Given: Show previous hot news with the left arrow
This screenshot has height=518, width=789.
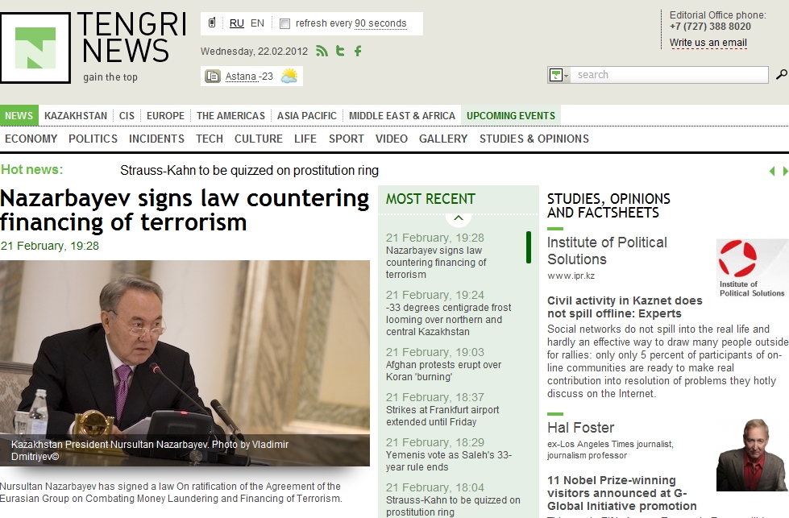Looking at the screenshot, I should point(772,172).
